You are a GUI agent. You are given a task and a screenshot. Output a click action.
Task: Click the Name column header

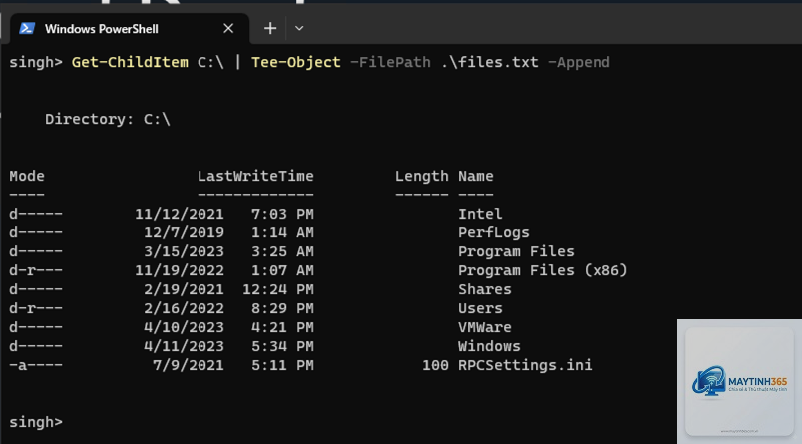(x=475, y=176)
